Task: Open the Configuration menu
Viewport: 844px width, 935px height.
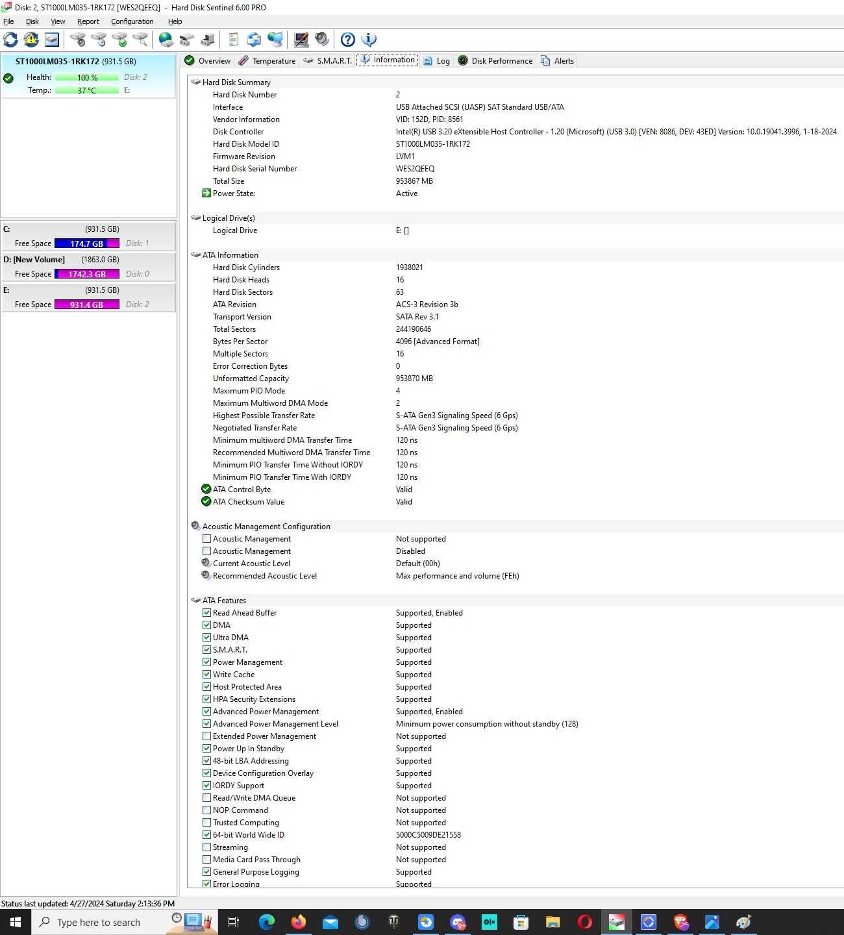Action: click(x=132, y=21)
